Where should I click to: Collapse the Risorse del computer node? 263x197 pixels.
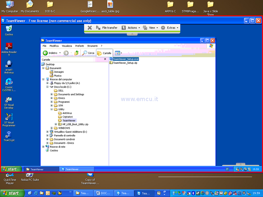pyautogui.click(x=43, y=79)
